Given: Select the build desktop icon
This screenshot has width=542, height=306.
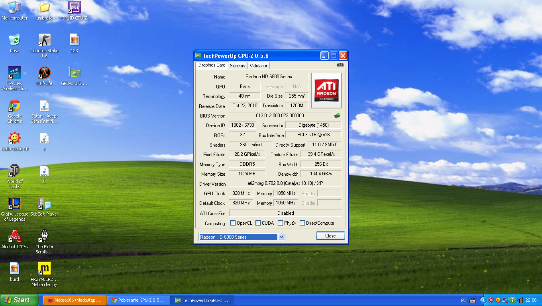Looking at the screenshot, I should click(15, 273).
